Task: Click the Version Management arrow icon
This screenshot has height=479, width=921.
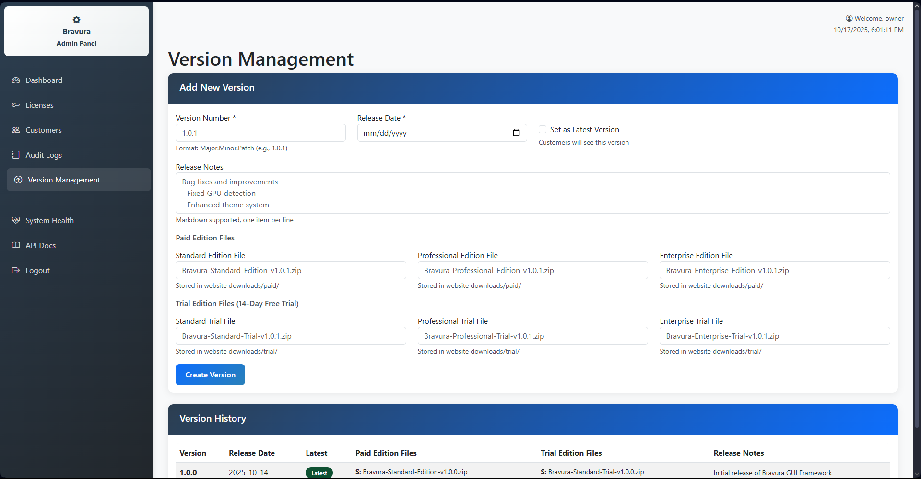Action: [18, 180]
